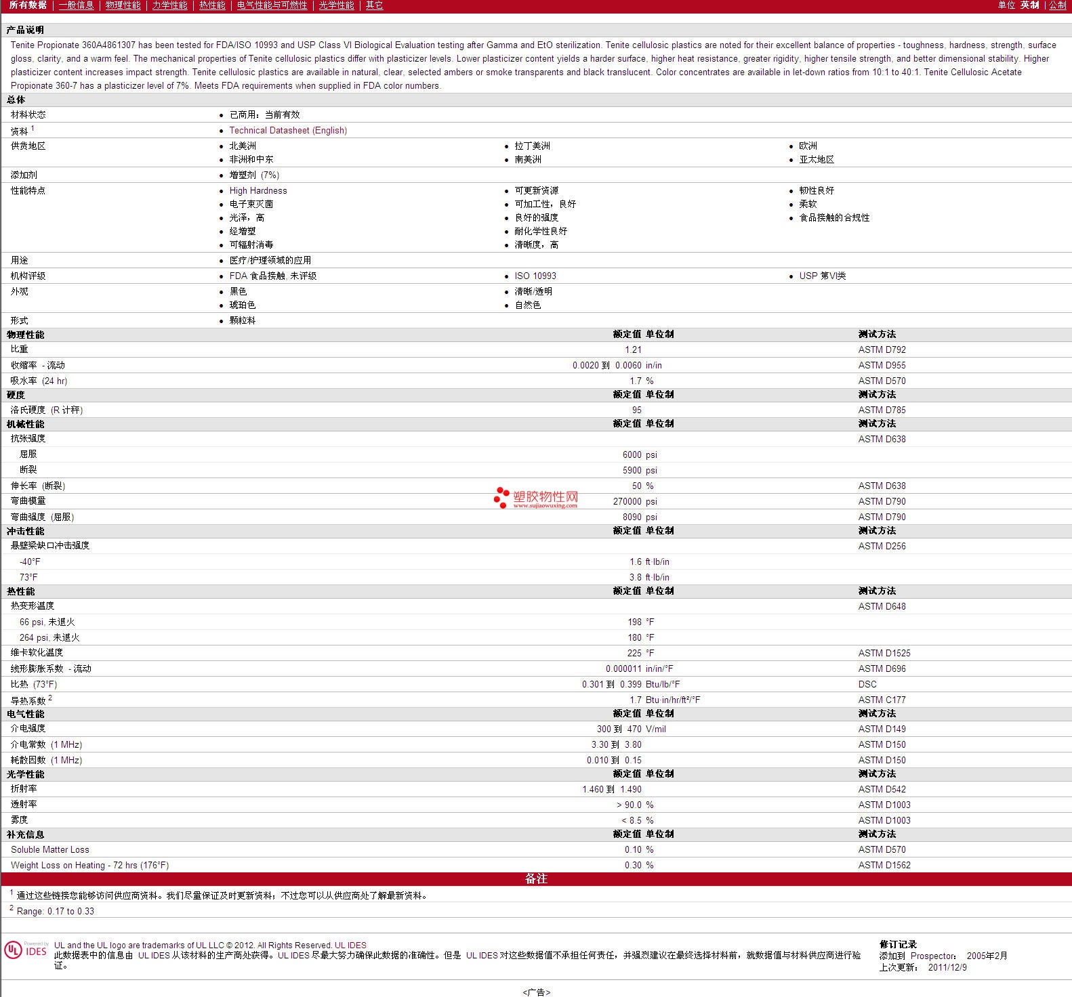1072x997 pixels.
Task: Open the 所有数据 tab
Action: click(28, 5)
